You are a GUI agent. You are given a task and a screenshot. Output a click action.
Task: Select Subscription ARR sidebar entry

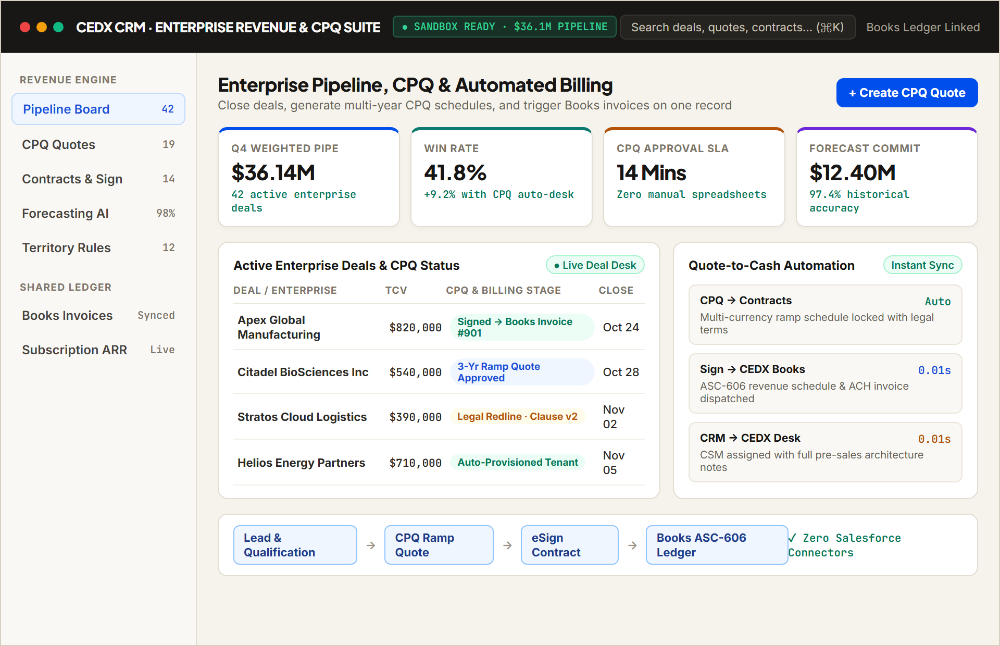coord(98,350)
